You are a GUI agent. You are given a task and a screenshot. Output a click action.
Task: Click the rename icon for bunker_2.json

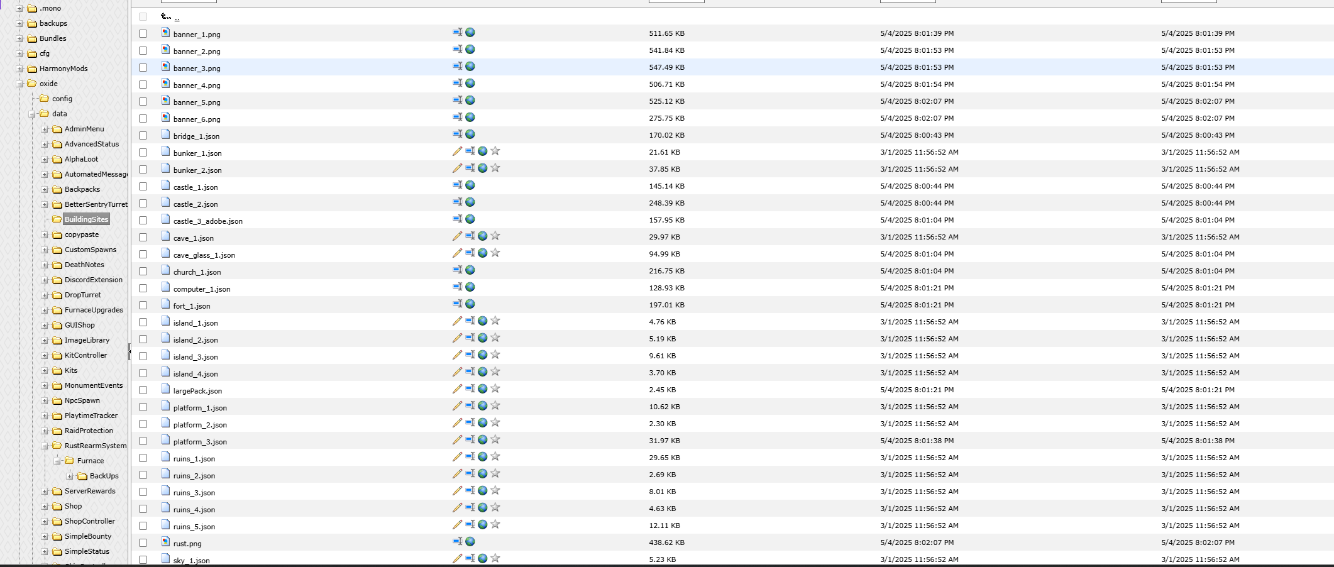(x=470, y=168)
